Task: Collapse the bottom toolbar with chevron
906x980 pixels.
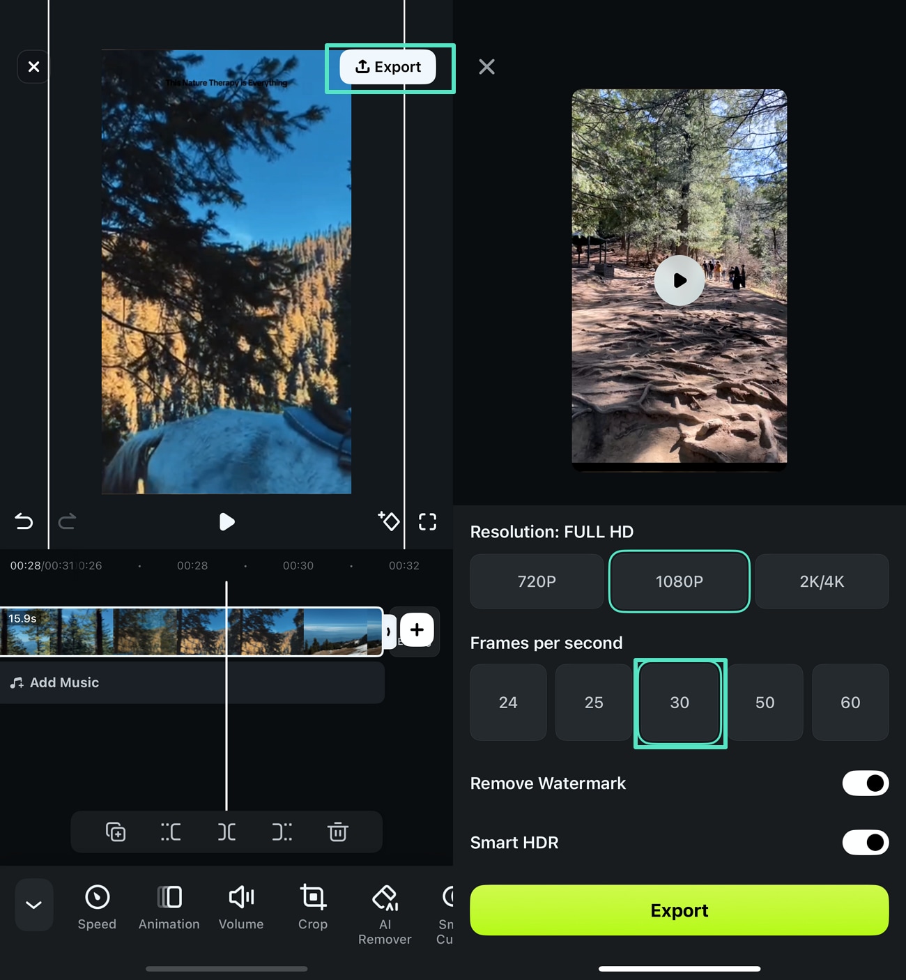Action: [x=33, y=905]
